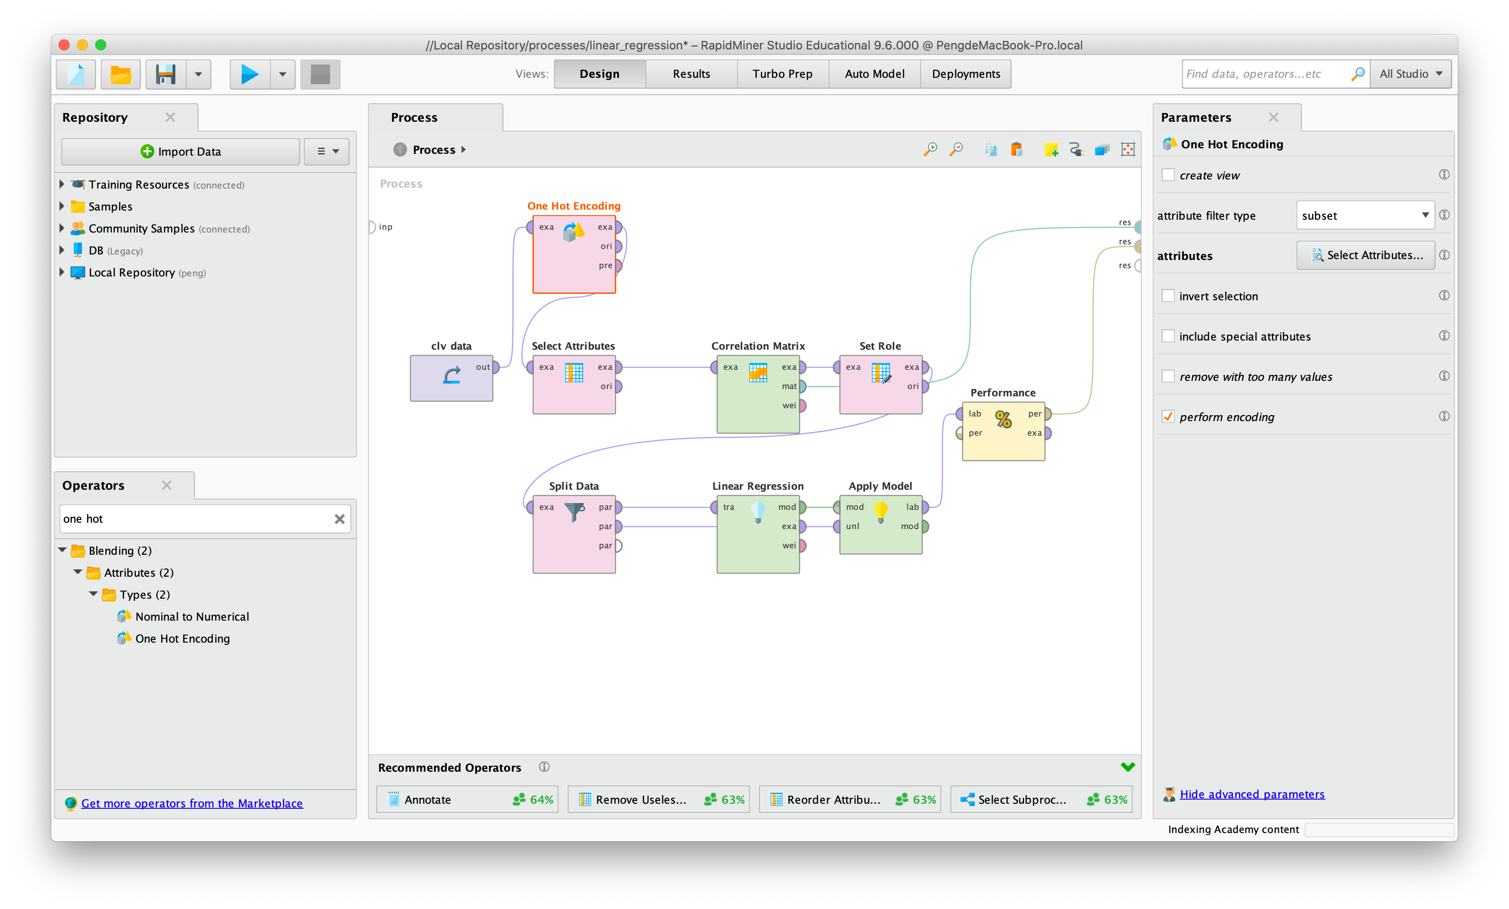Image resolution: width=1509 pixels, height=909 pixels.
Task: Collapse Recommended Operators with green chevron
Action: [1128, 767]
